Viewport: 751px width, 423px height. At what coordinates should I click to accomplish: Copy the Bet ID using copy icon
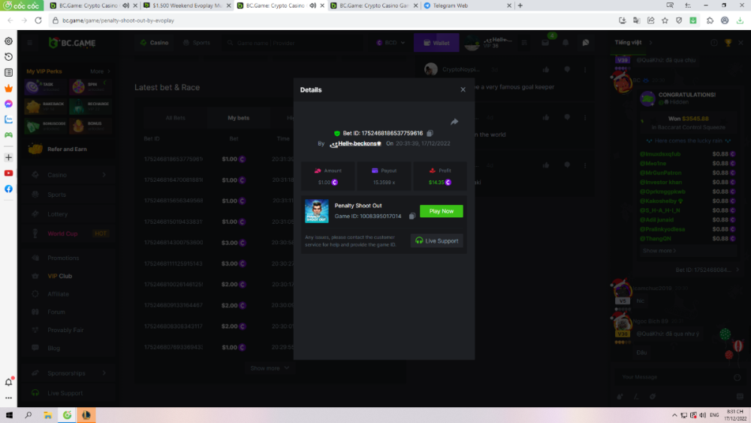(430, 133)
